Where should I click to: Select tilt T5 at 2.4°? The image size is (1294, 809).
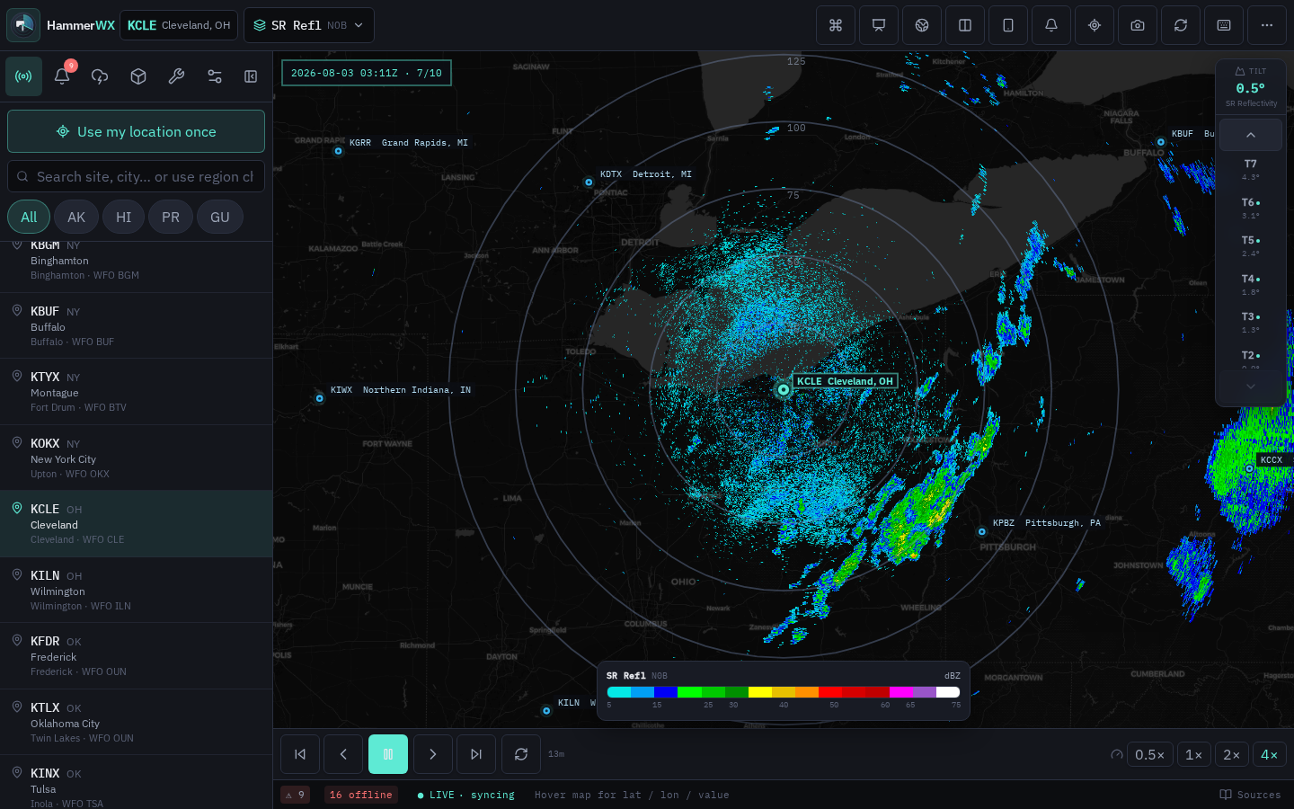coord(1251,246)
